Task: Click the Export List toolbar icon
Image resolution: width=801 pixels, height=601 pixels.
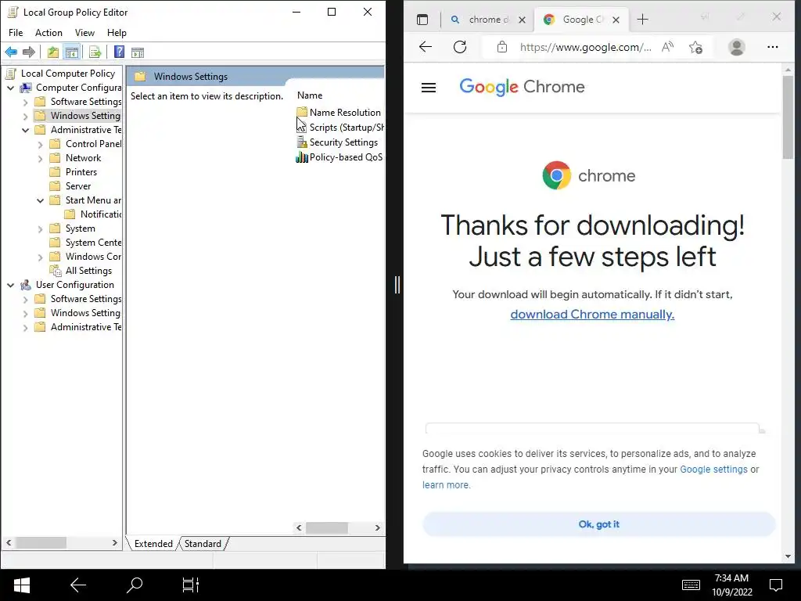Action: click(95, 52)
